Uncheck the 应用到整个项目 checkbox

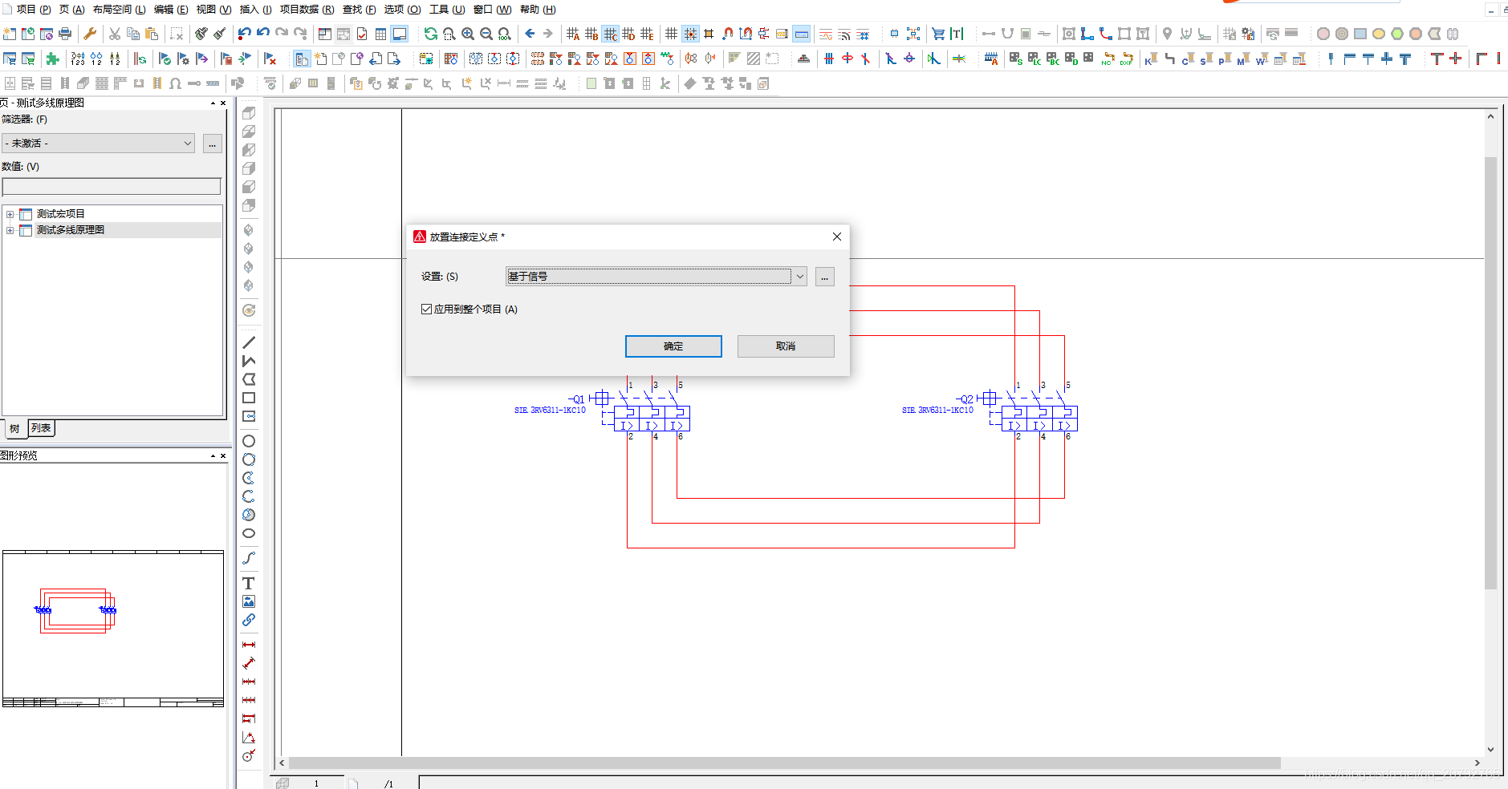point(426,310)
